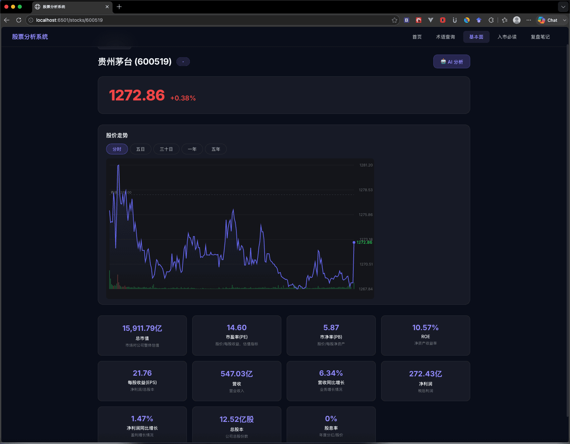Click the small dash badge beside 贵州茅台 title
Screen dimensions: 570x444
tap(183, 62)
